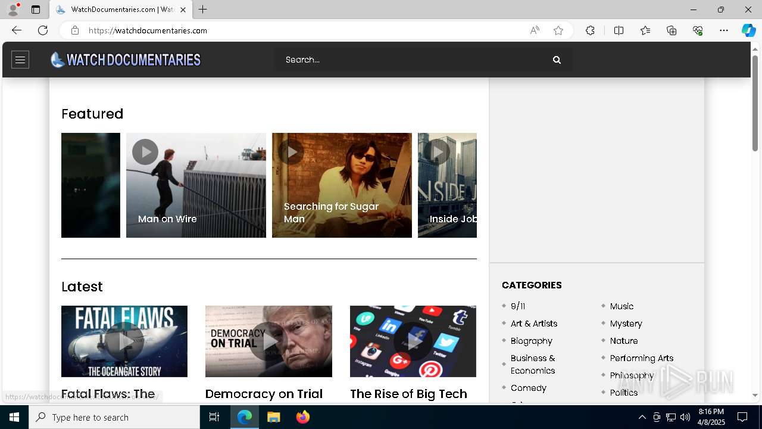The height and width of the screenshot is (429, 762).
Task: Open browser Collections
Action: pyautogui.click(x=672, y=30)
